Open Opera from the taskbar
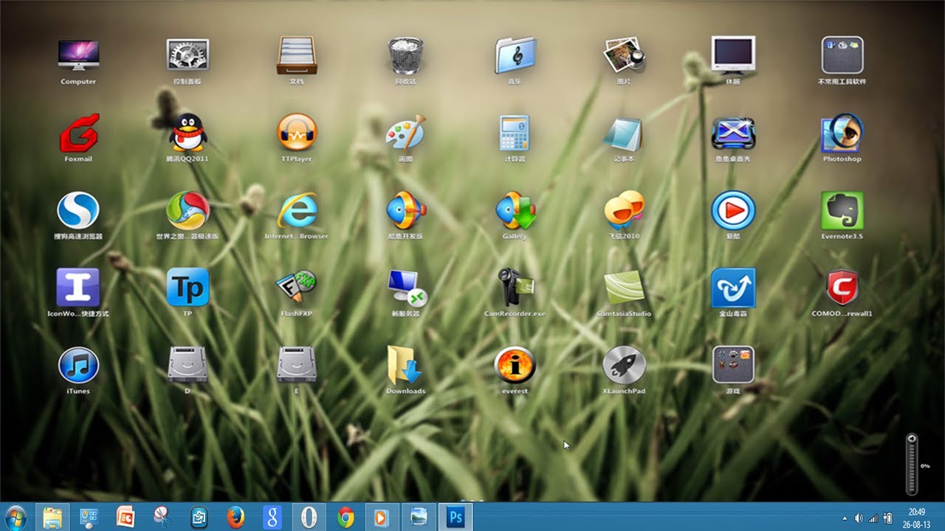This screenshot has width=945, height=531. point(309,517)
